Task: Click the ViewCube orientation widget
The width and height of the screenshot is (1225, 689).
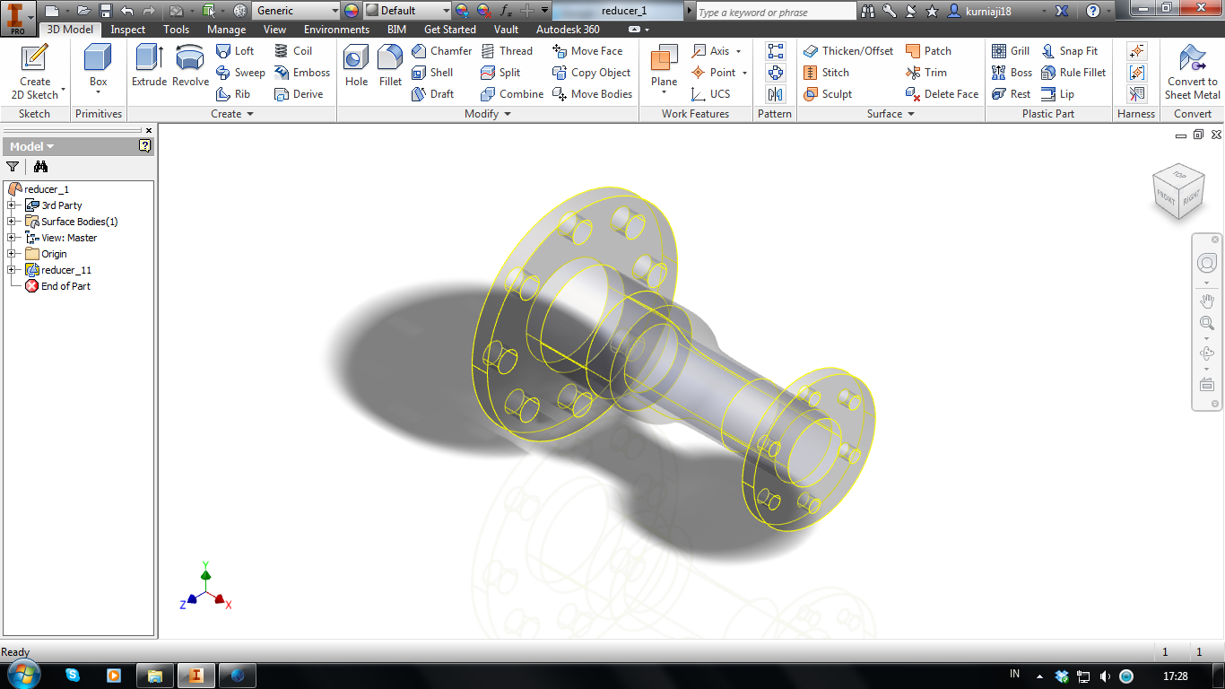Action: pyautogui.click(x=1177, y=190)
